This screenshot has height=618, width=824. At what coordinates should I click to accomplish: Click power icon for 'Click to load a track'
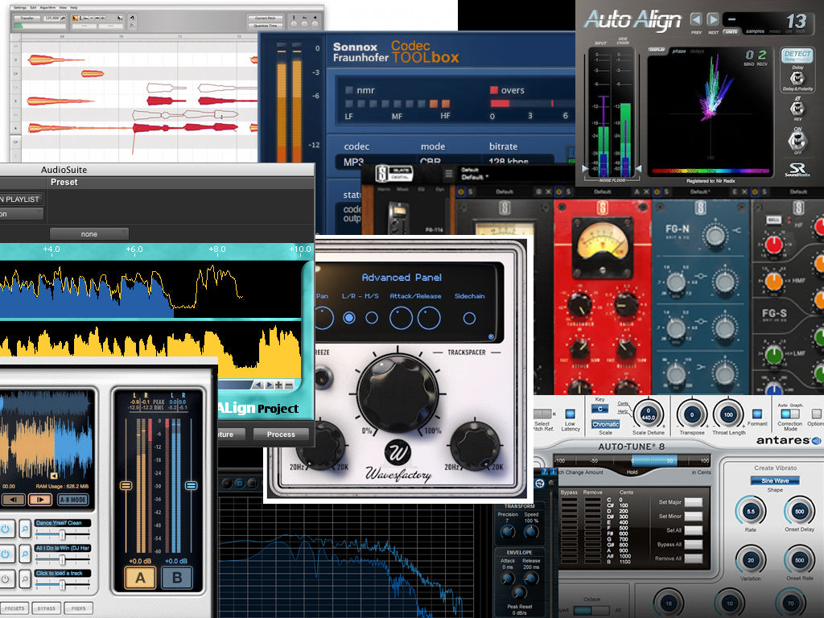[x=6, y=579]
